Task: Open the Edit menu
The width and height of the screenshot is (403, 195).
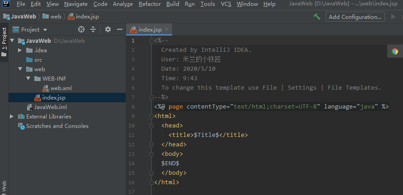Action: (x=36, y=4)
